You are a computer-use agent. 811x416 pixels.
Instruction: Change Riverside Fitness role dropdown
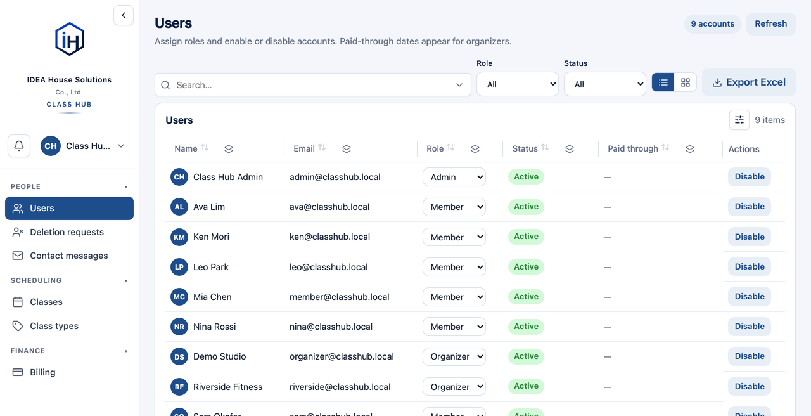454,387
